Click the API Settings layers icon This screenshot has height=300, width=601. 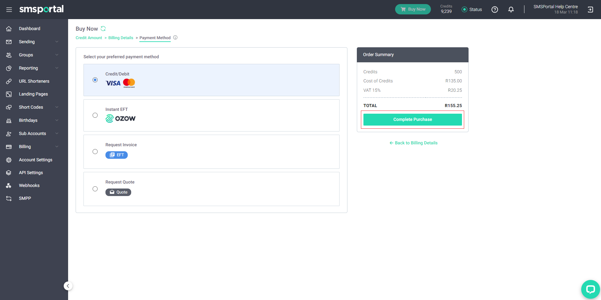pos(9,173)
